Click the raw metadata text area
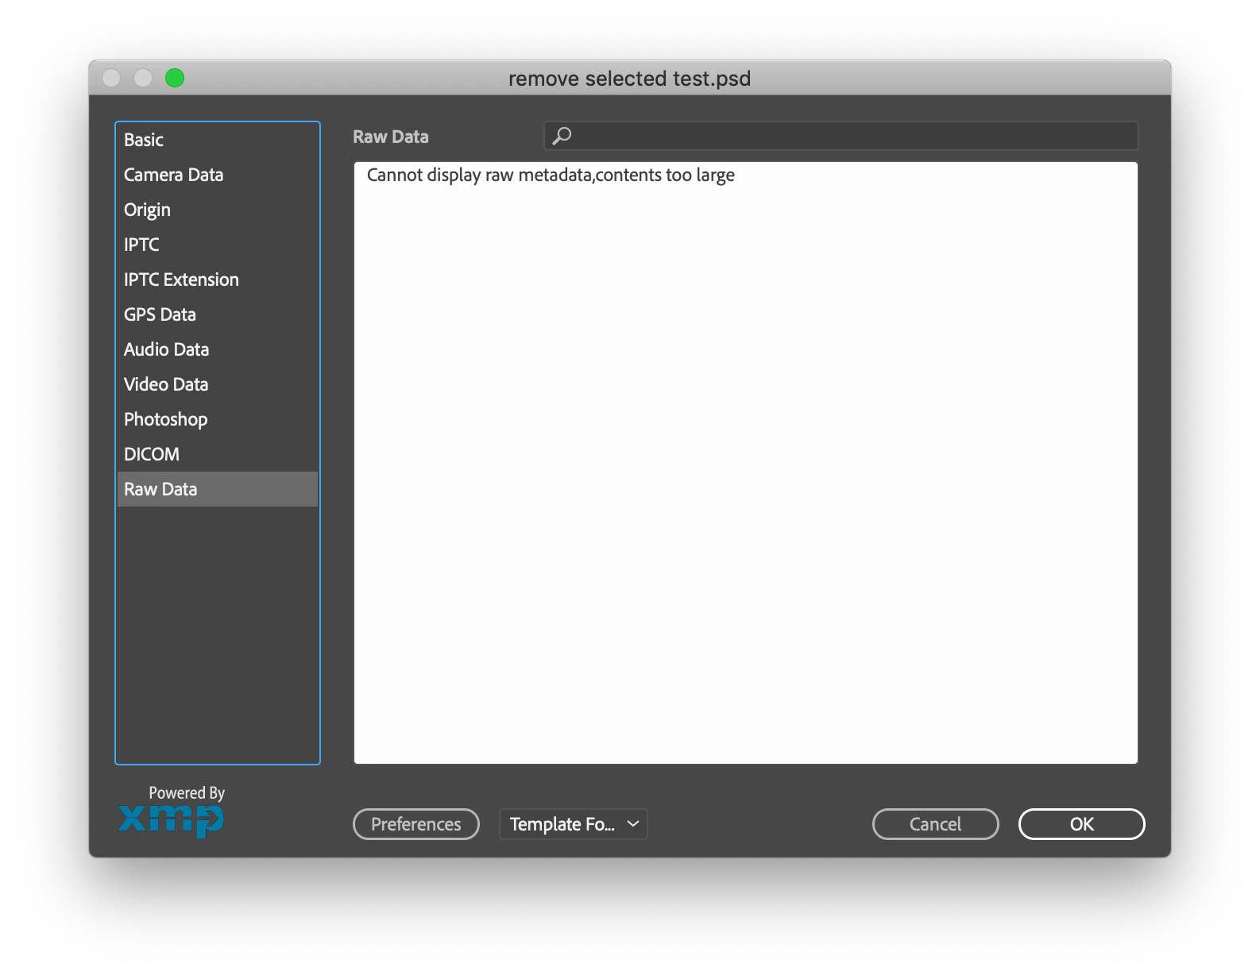The image size is (1260, 975). pyautogui.click(x=745, y=463)
